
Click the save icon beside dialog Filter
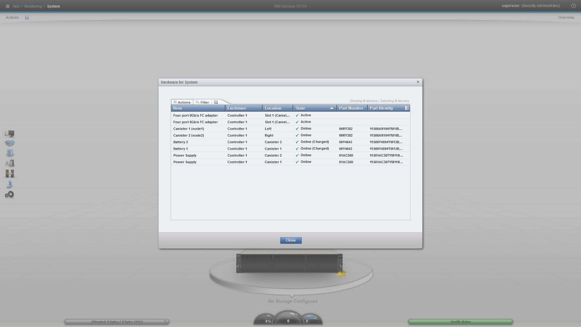216,102
